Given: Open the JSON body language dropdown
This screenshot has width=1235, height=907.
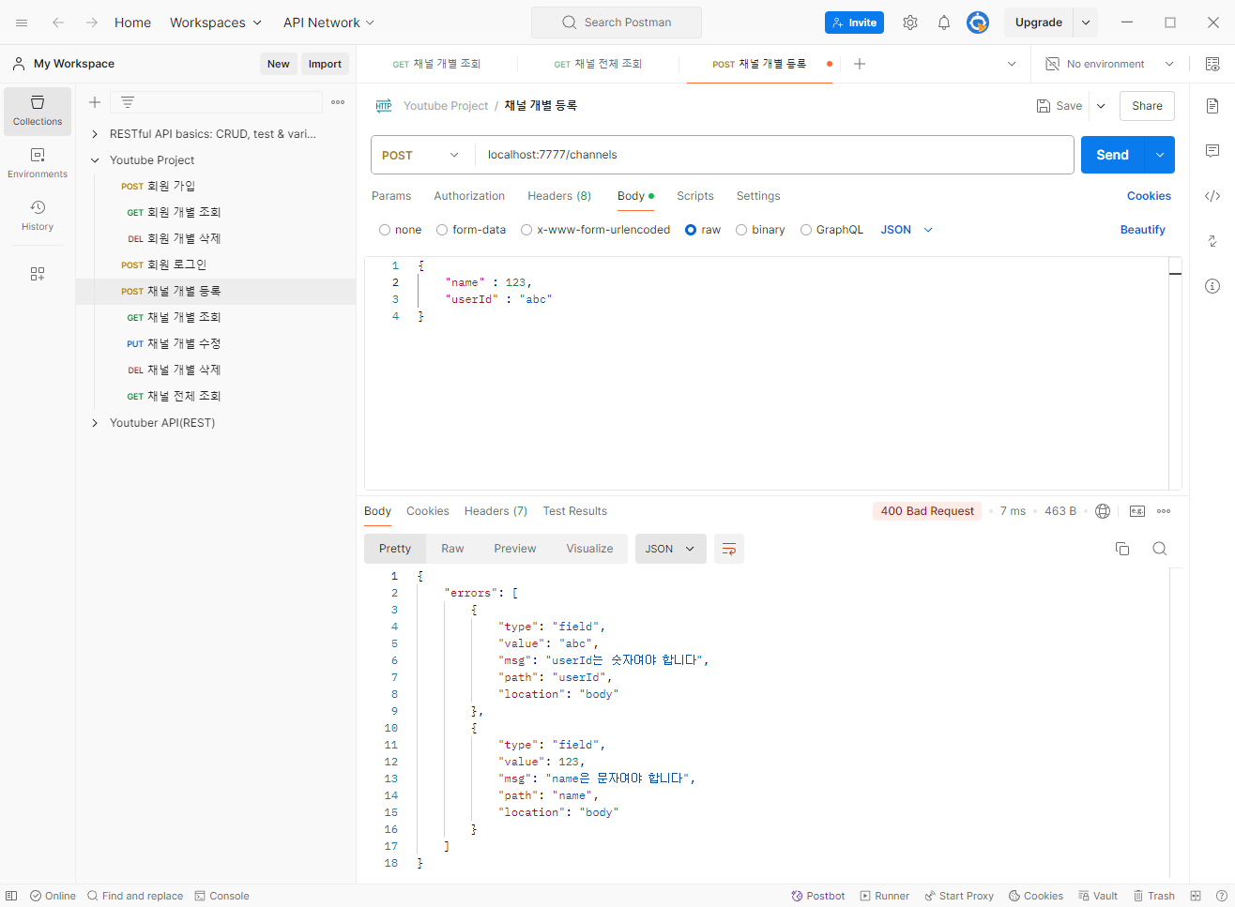Looking at the screenshot, I should tap(907, 230).
